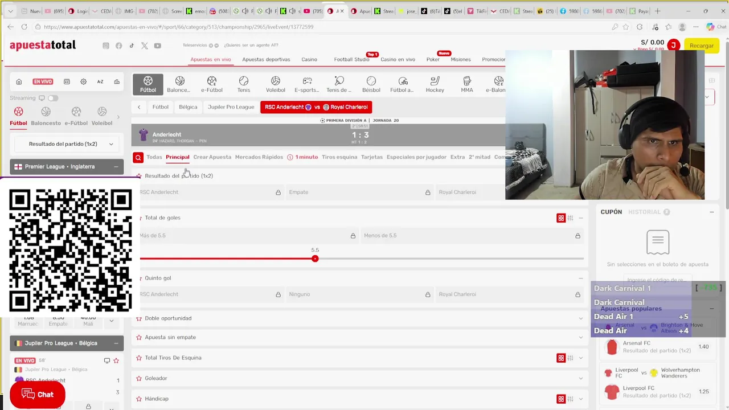The image size is (729, 410).
Task: Select Tenis in the top sport bar
Action: pyautogui.click(x=244, y=84)
